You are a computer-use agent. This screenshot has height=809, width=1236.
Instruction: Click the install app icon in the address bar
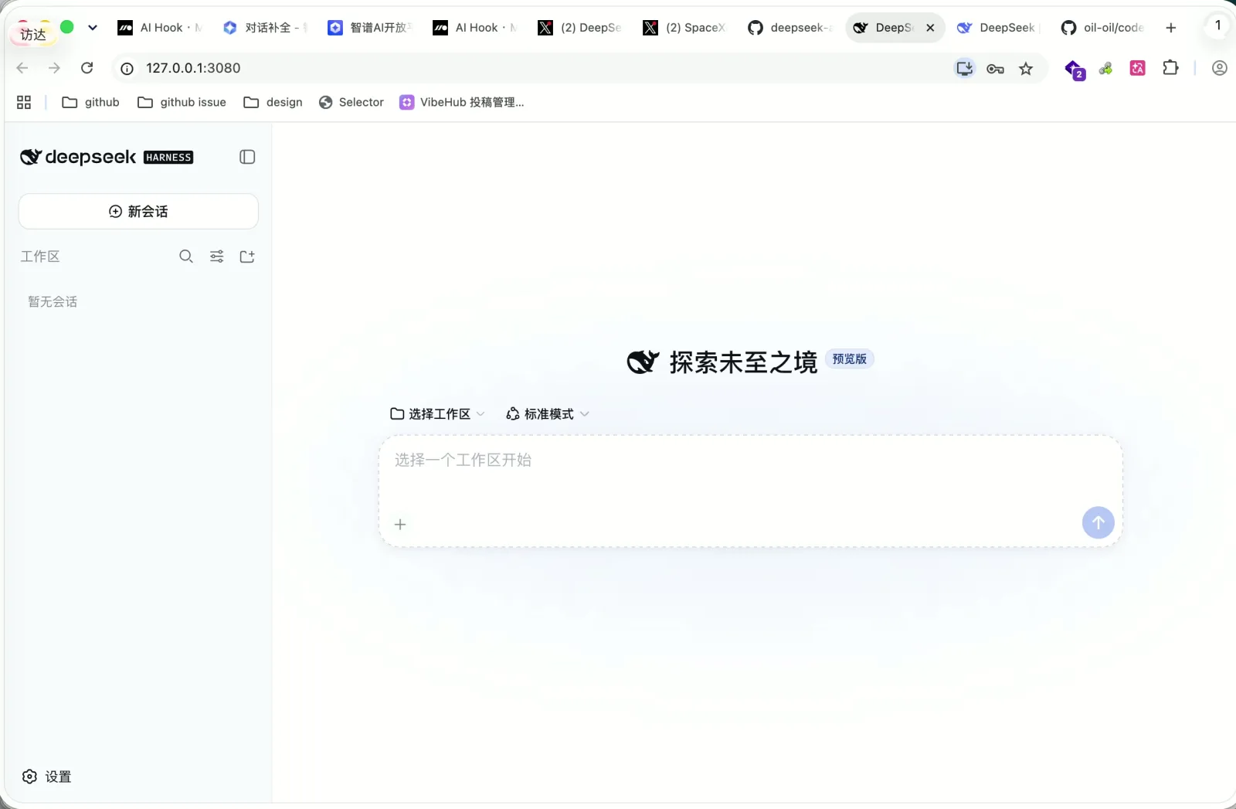point(965,68)
